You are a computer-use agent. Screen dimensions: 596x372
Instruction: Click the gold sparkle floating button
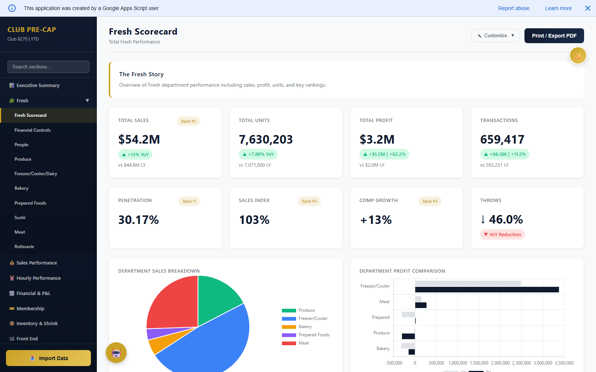578,56
